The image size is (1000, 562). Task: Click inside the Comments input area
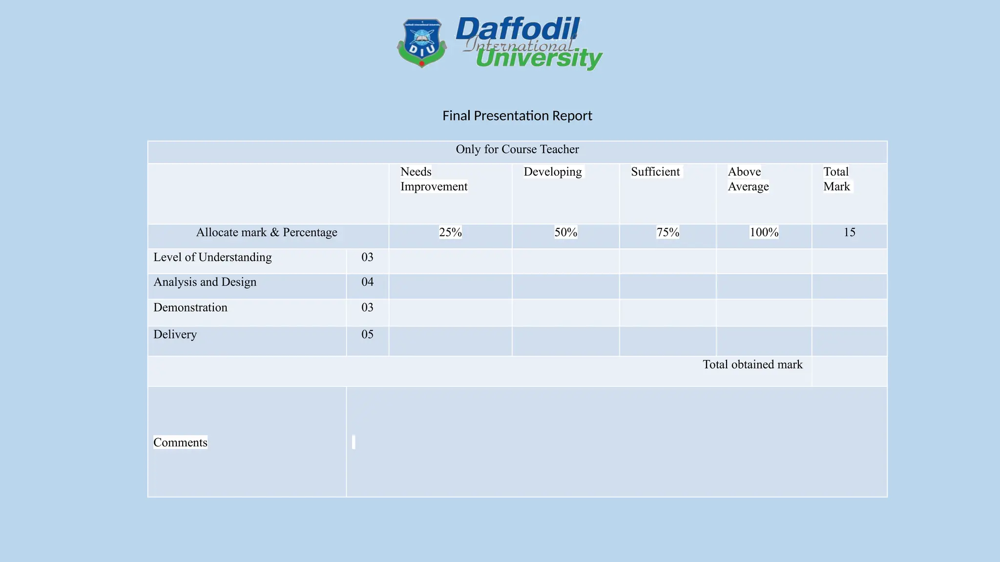pyautogui.click(x=617, y=442)
